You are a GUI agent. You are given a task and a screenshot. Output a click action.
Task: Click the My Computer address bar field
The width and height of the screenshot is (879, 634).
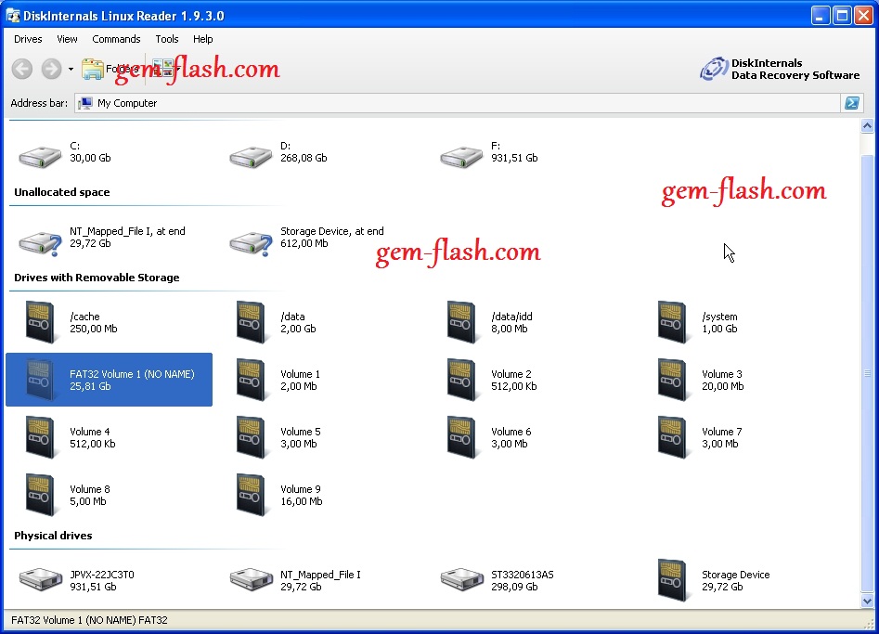coord(457,103)
